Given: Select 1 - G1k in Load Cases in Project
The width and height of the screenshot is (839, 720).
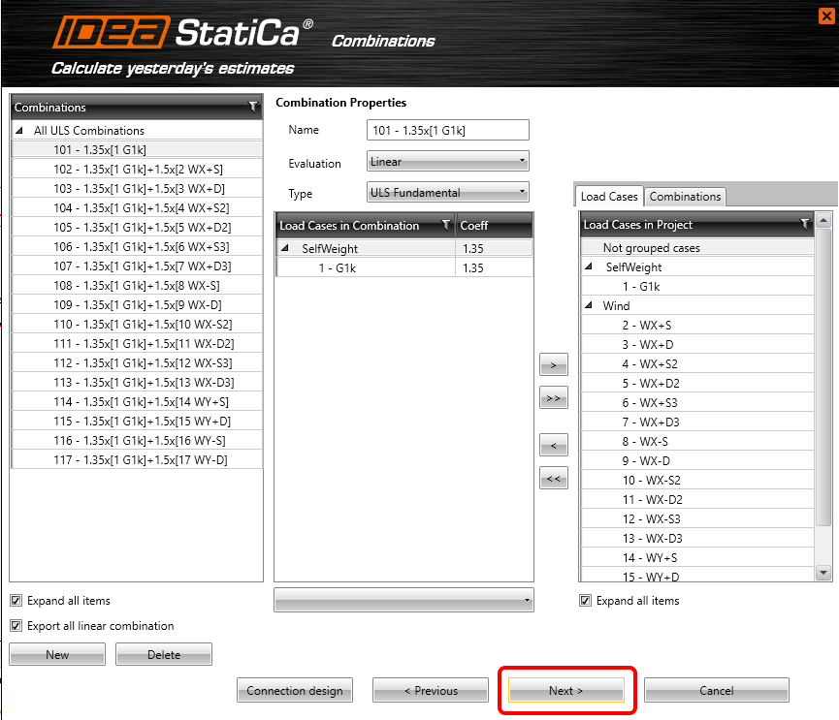Looking at the screenshot, I should (697, 286).
